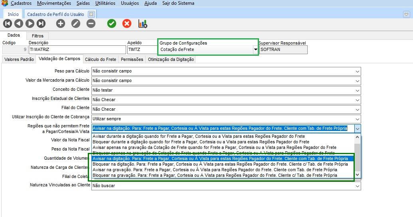413x217 pixels.
Task: Switch to the Cálculo do Frete tab
Action: point(101,59)
